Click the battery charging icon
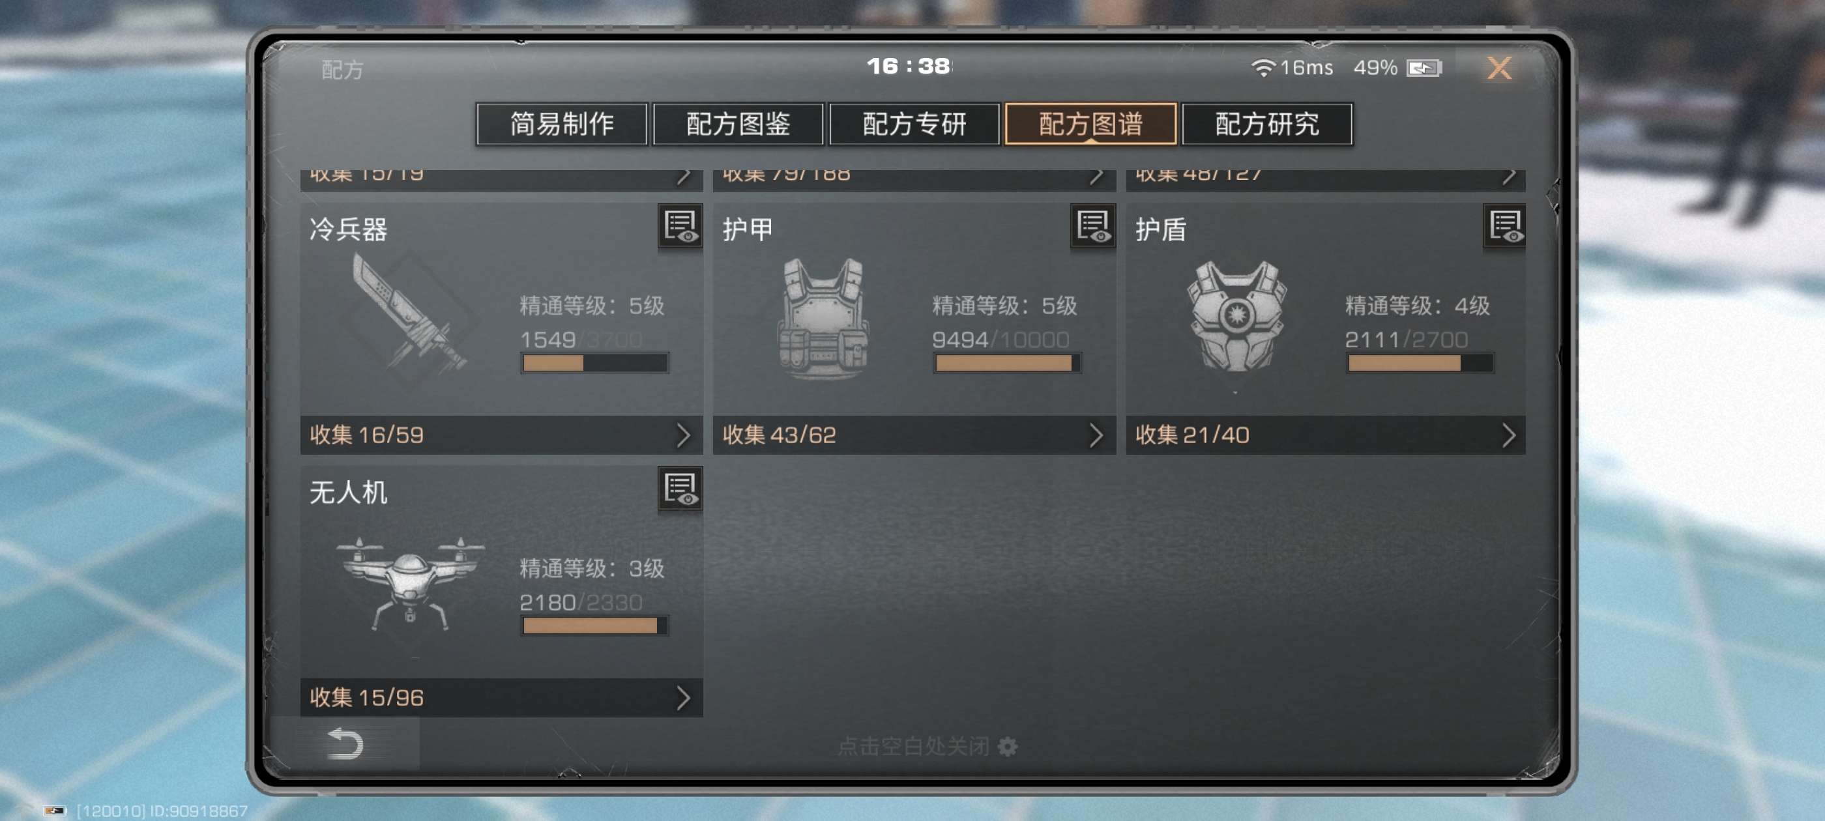 tap(1424, 68)
